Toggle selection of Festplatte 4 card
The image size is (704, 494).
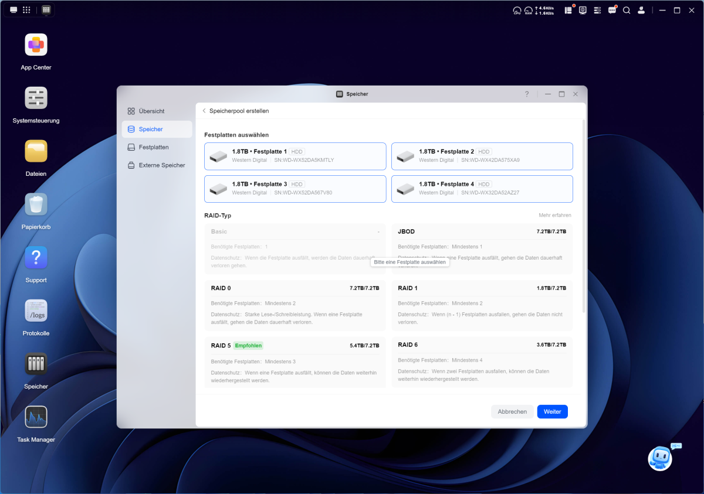tap(482, 189)
